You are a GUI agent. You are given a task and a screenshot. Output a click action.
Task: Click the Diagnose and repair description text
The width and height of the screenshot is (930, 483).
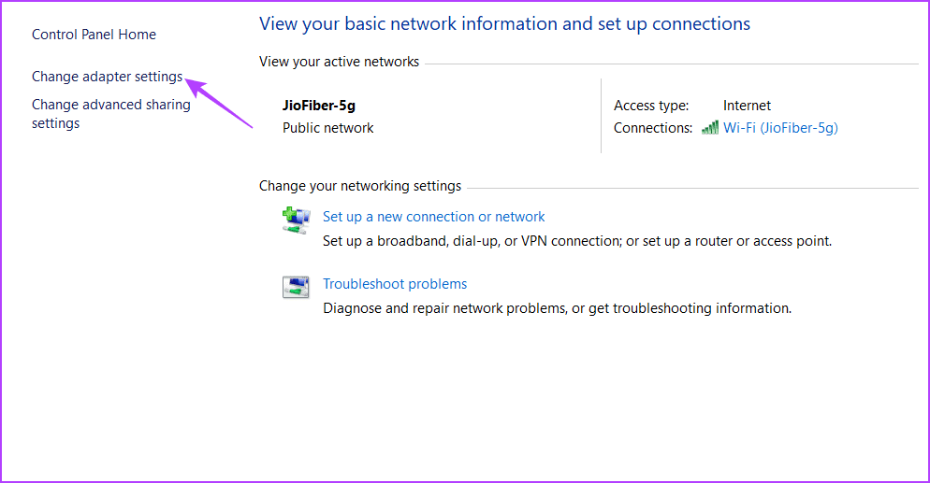pyautogui.click(x=557, y=307)
